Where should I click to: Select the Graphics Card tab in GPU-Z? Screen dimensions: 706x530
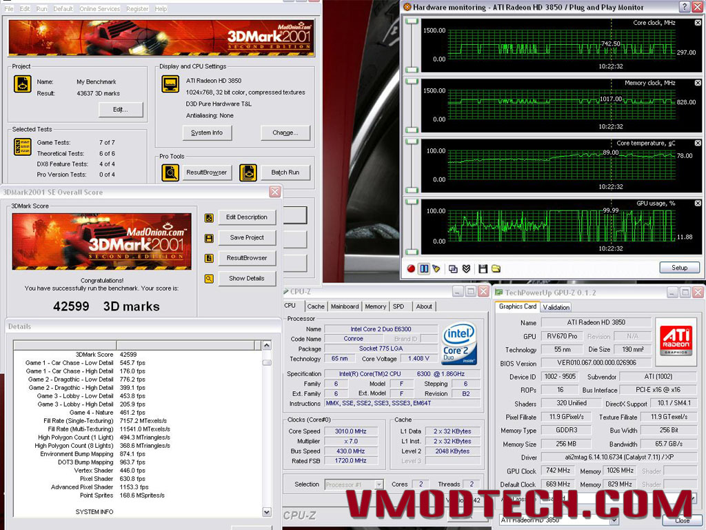pos(517,306)
